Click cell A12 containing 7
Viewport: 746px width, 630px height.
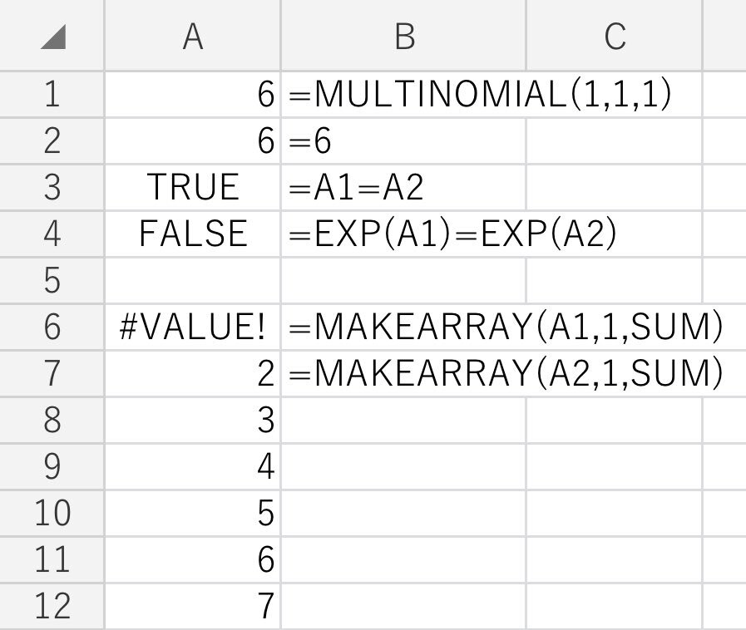tap(192, 607)
